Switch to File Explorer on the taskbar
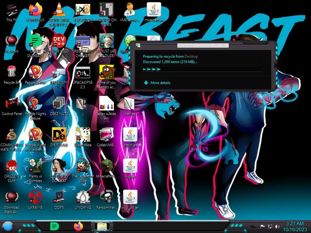311x233 pixels. [102, 226]
